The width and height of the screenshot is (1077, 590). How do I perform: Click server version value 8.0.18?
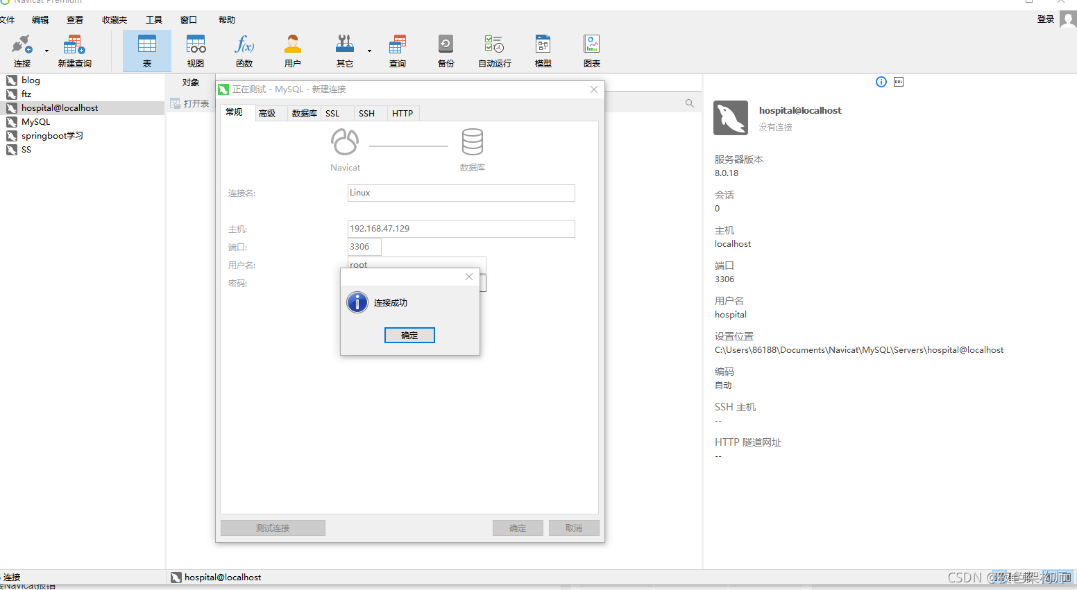pos(727,173)
